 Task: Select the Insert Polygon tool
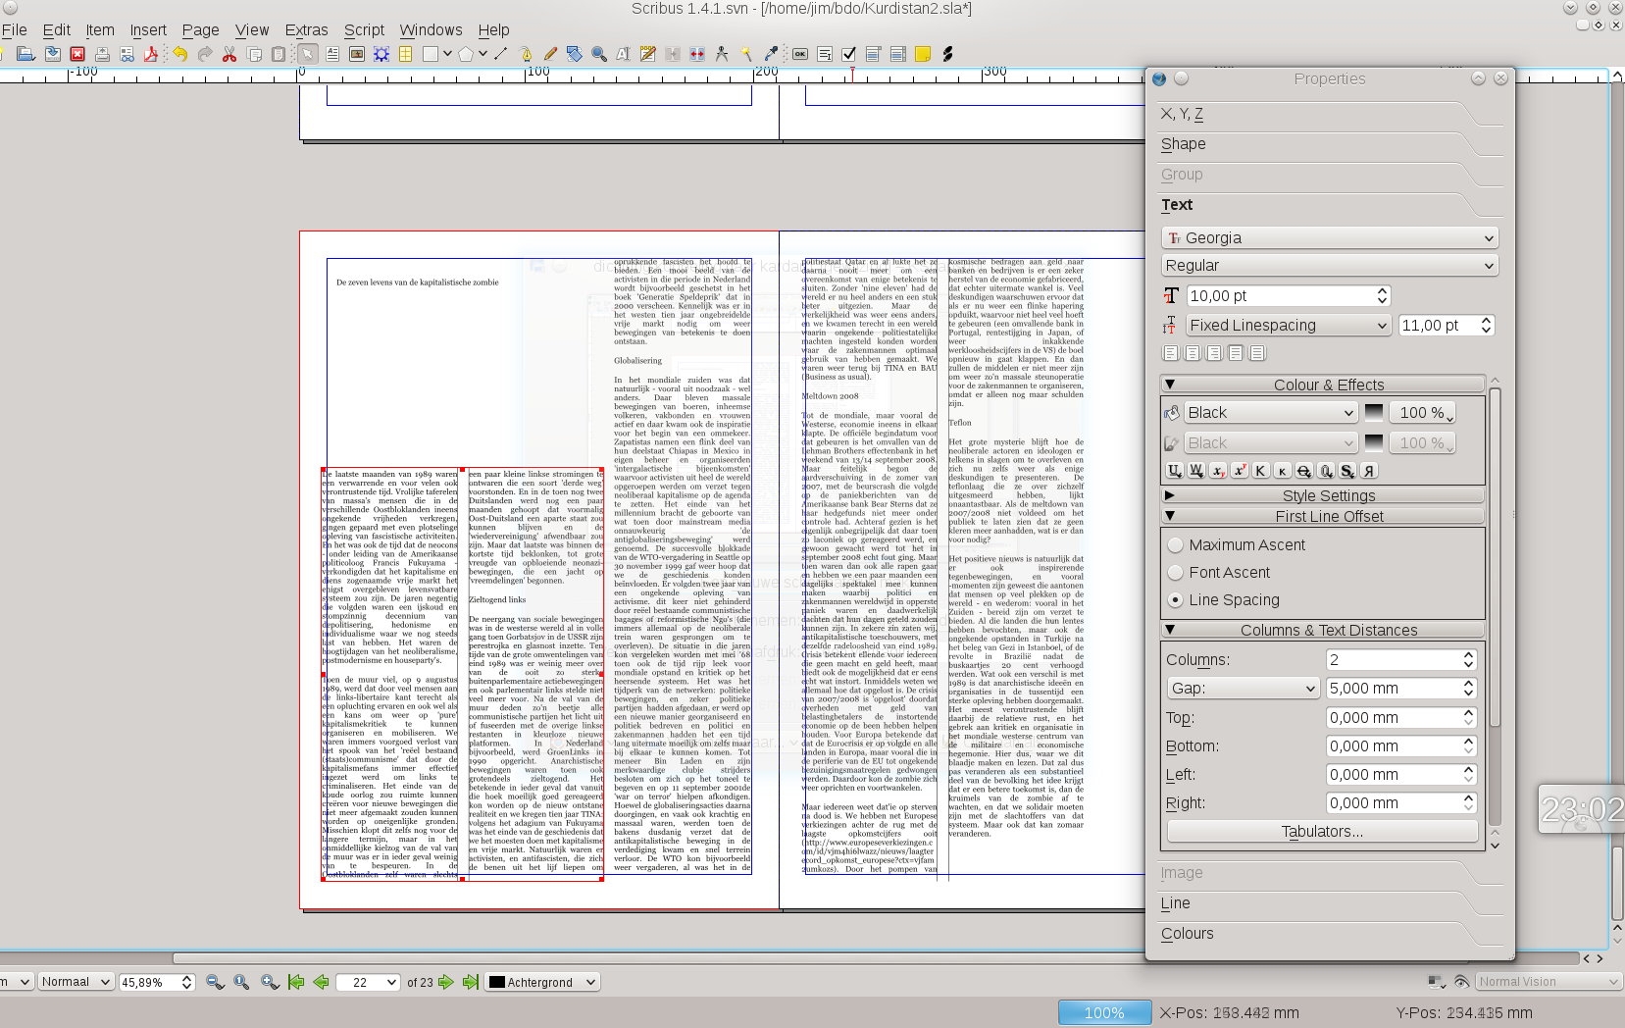coord(466,54)
